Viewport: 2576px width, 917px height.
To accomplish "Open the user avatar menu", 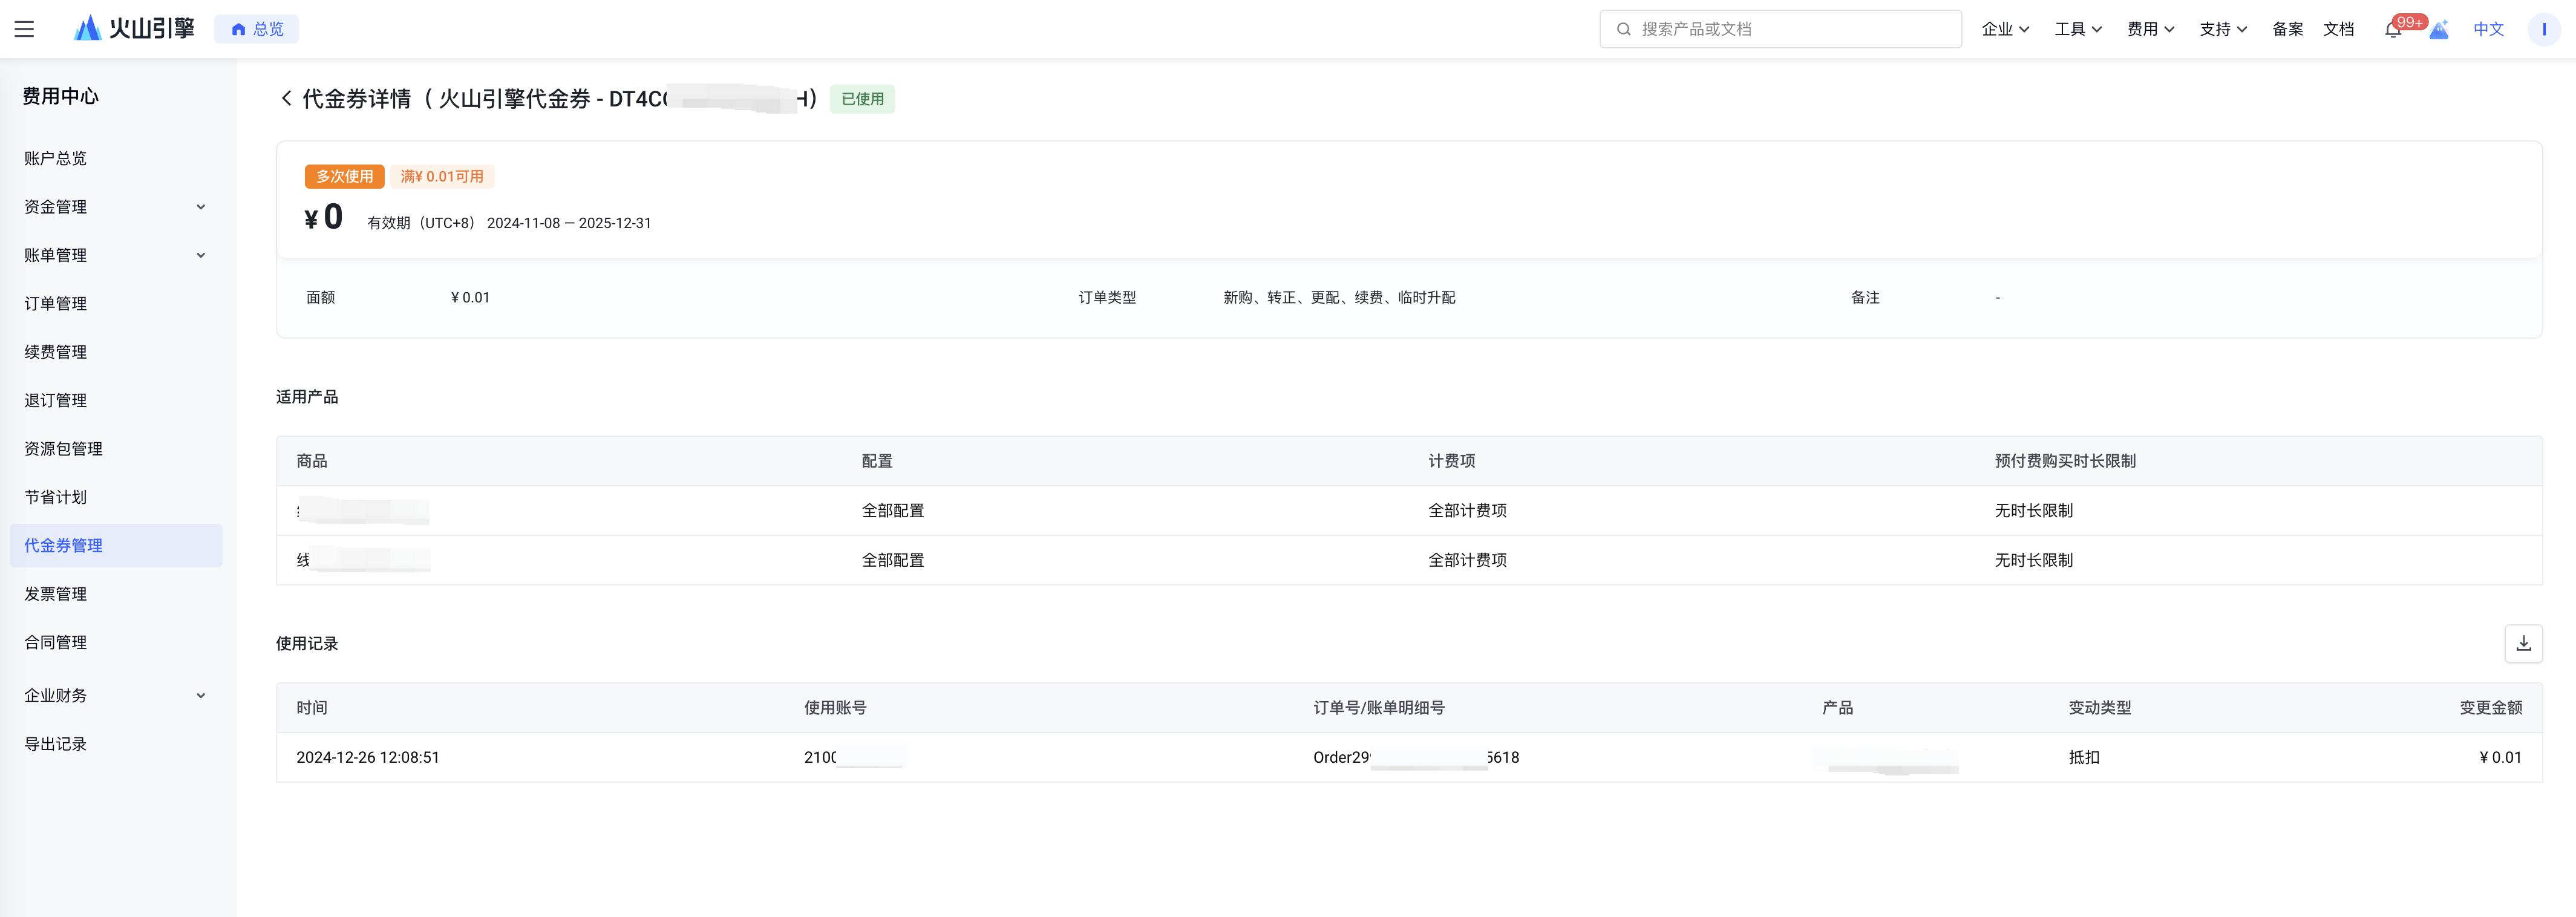I will (x=2543, y=29).
